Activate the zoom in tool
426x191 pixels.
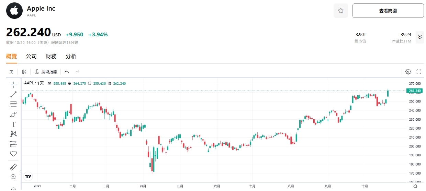click(x=13, y=177)
